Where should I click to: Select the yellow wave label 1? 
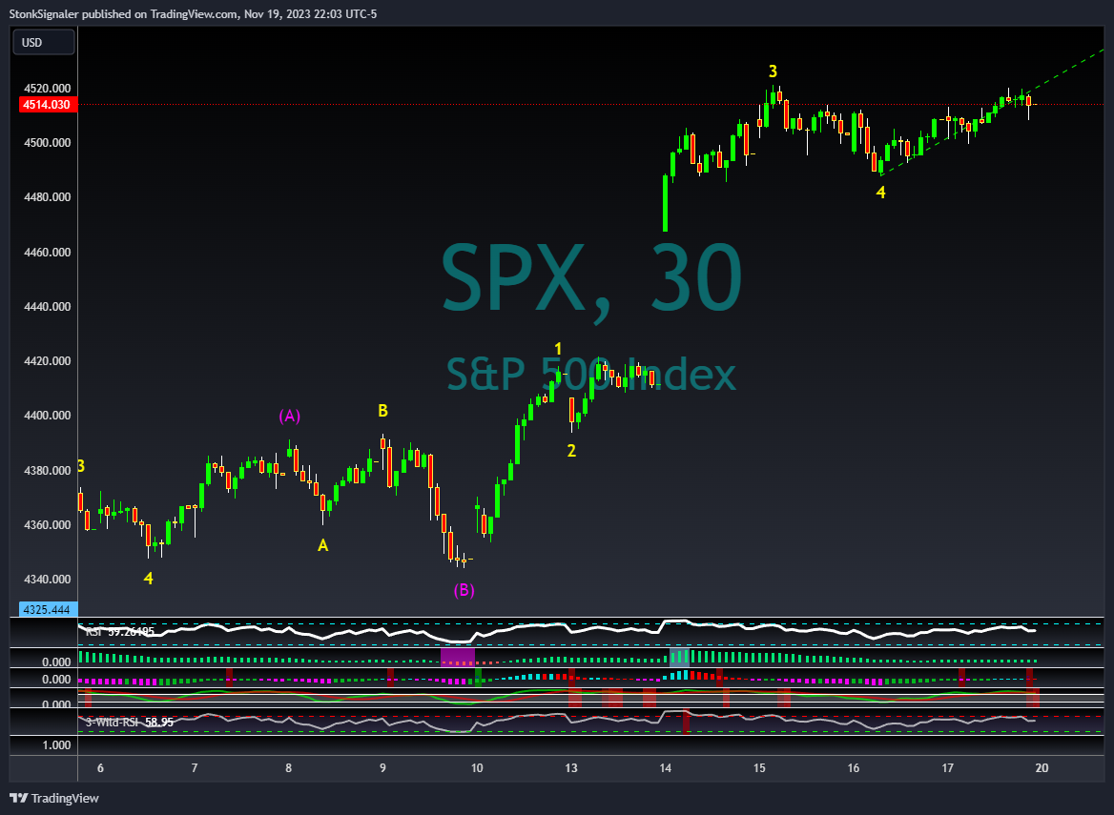(558, 349)
